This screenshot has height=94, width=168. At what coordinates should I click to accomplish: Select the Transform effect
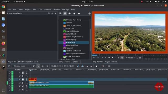pyautogui.click(x=73, y=42)
